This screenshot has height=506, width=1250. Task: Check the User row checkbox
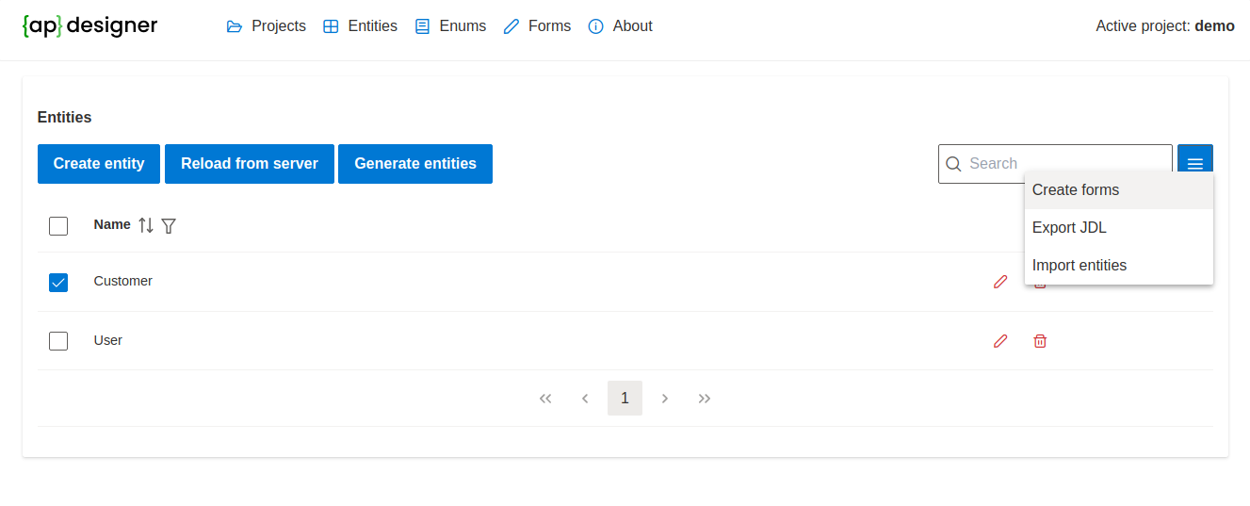click(58, 341)
